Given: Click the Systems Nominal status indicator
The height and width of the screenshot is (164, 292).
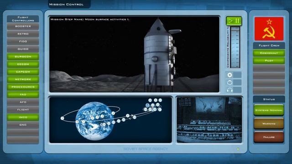Looking at the screenshot, I should click(x=269, y=110).
